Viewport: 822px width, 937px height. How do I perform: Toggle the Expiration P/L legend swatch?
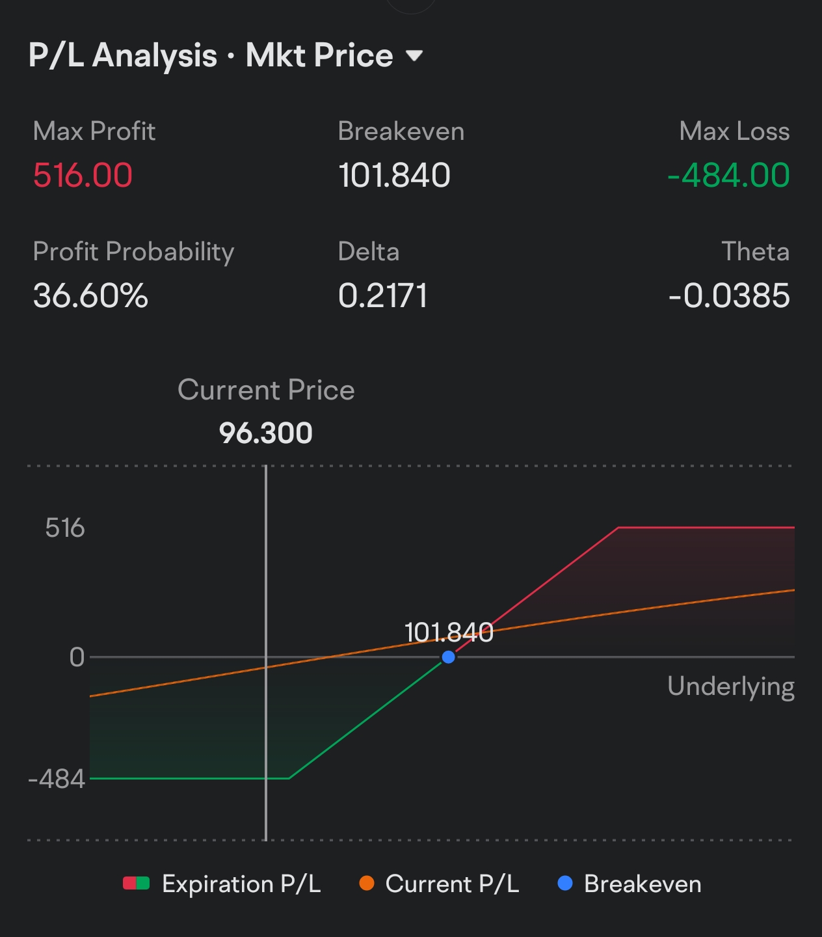tap(137, 884)
